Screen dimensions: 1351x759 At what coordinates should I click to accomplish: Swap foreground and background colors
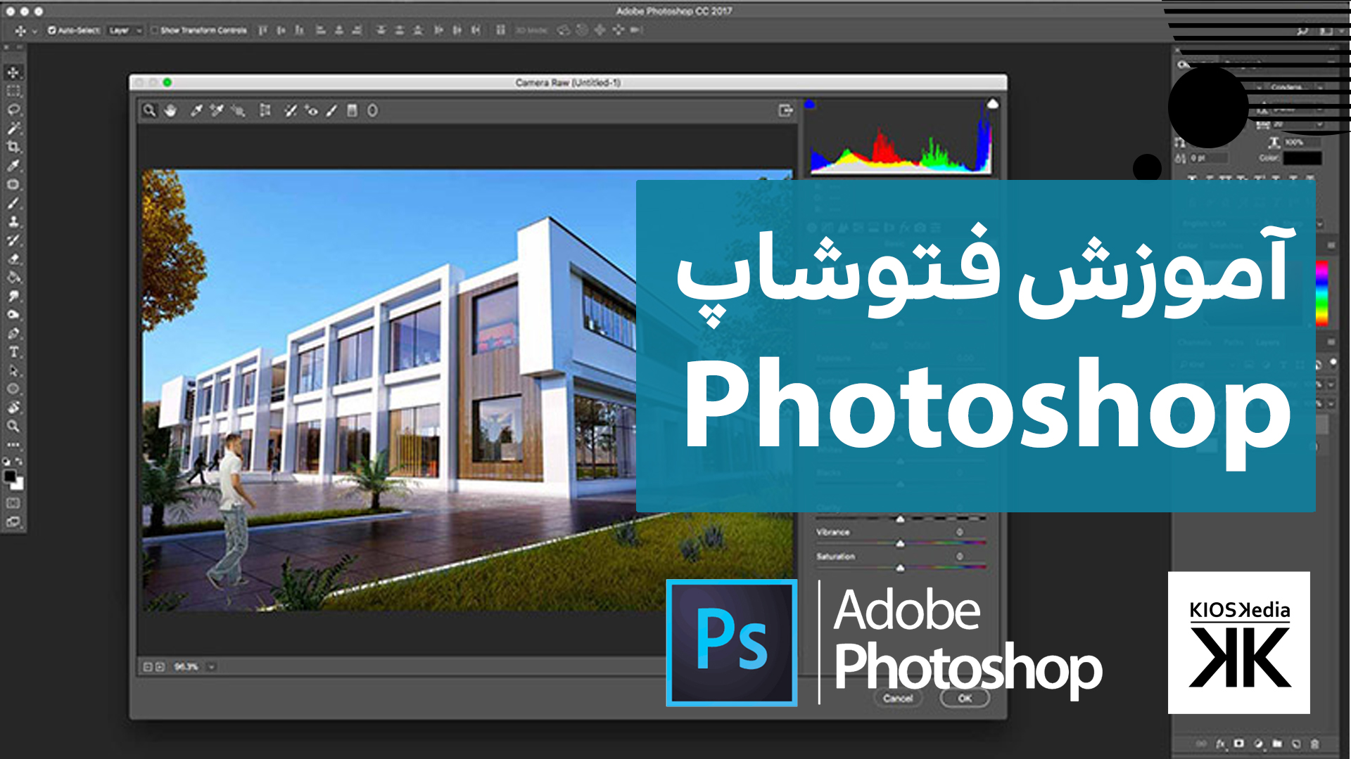(x=19, y=462)
